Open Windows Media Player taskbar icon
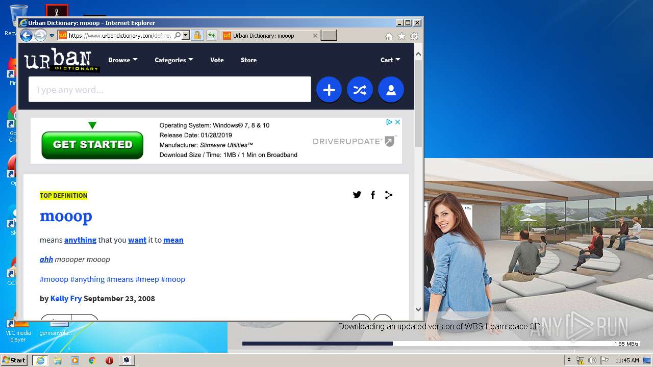Screen dimensions: 653x367 (75, 360)
